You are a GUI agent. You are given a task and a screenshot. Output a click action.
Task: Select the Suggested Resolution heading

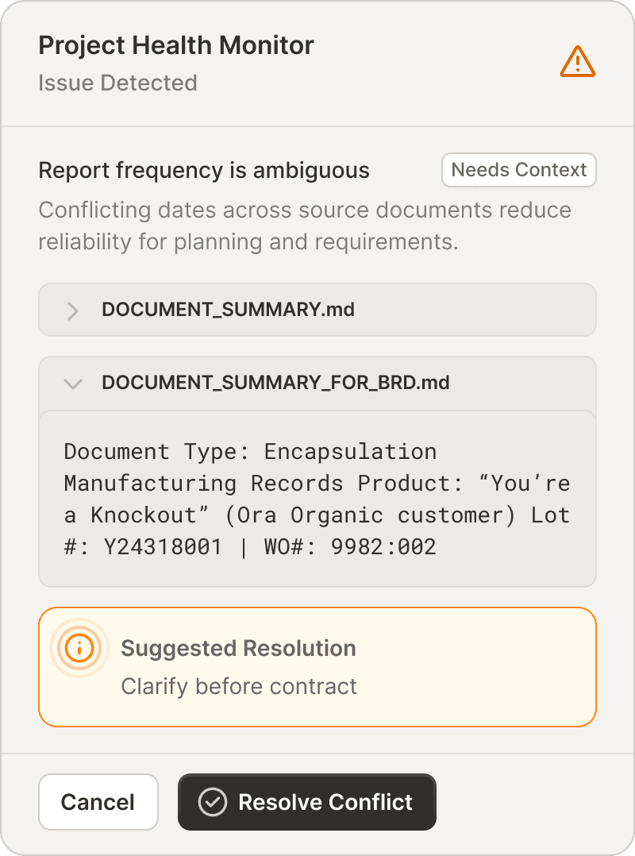238,648
